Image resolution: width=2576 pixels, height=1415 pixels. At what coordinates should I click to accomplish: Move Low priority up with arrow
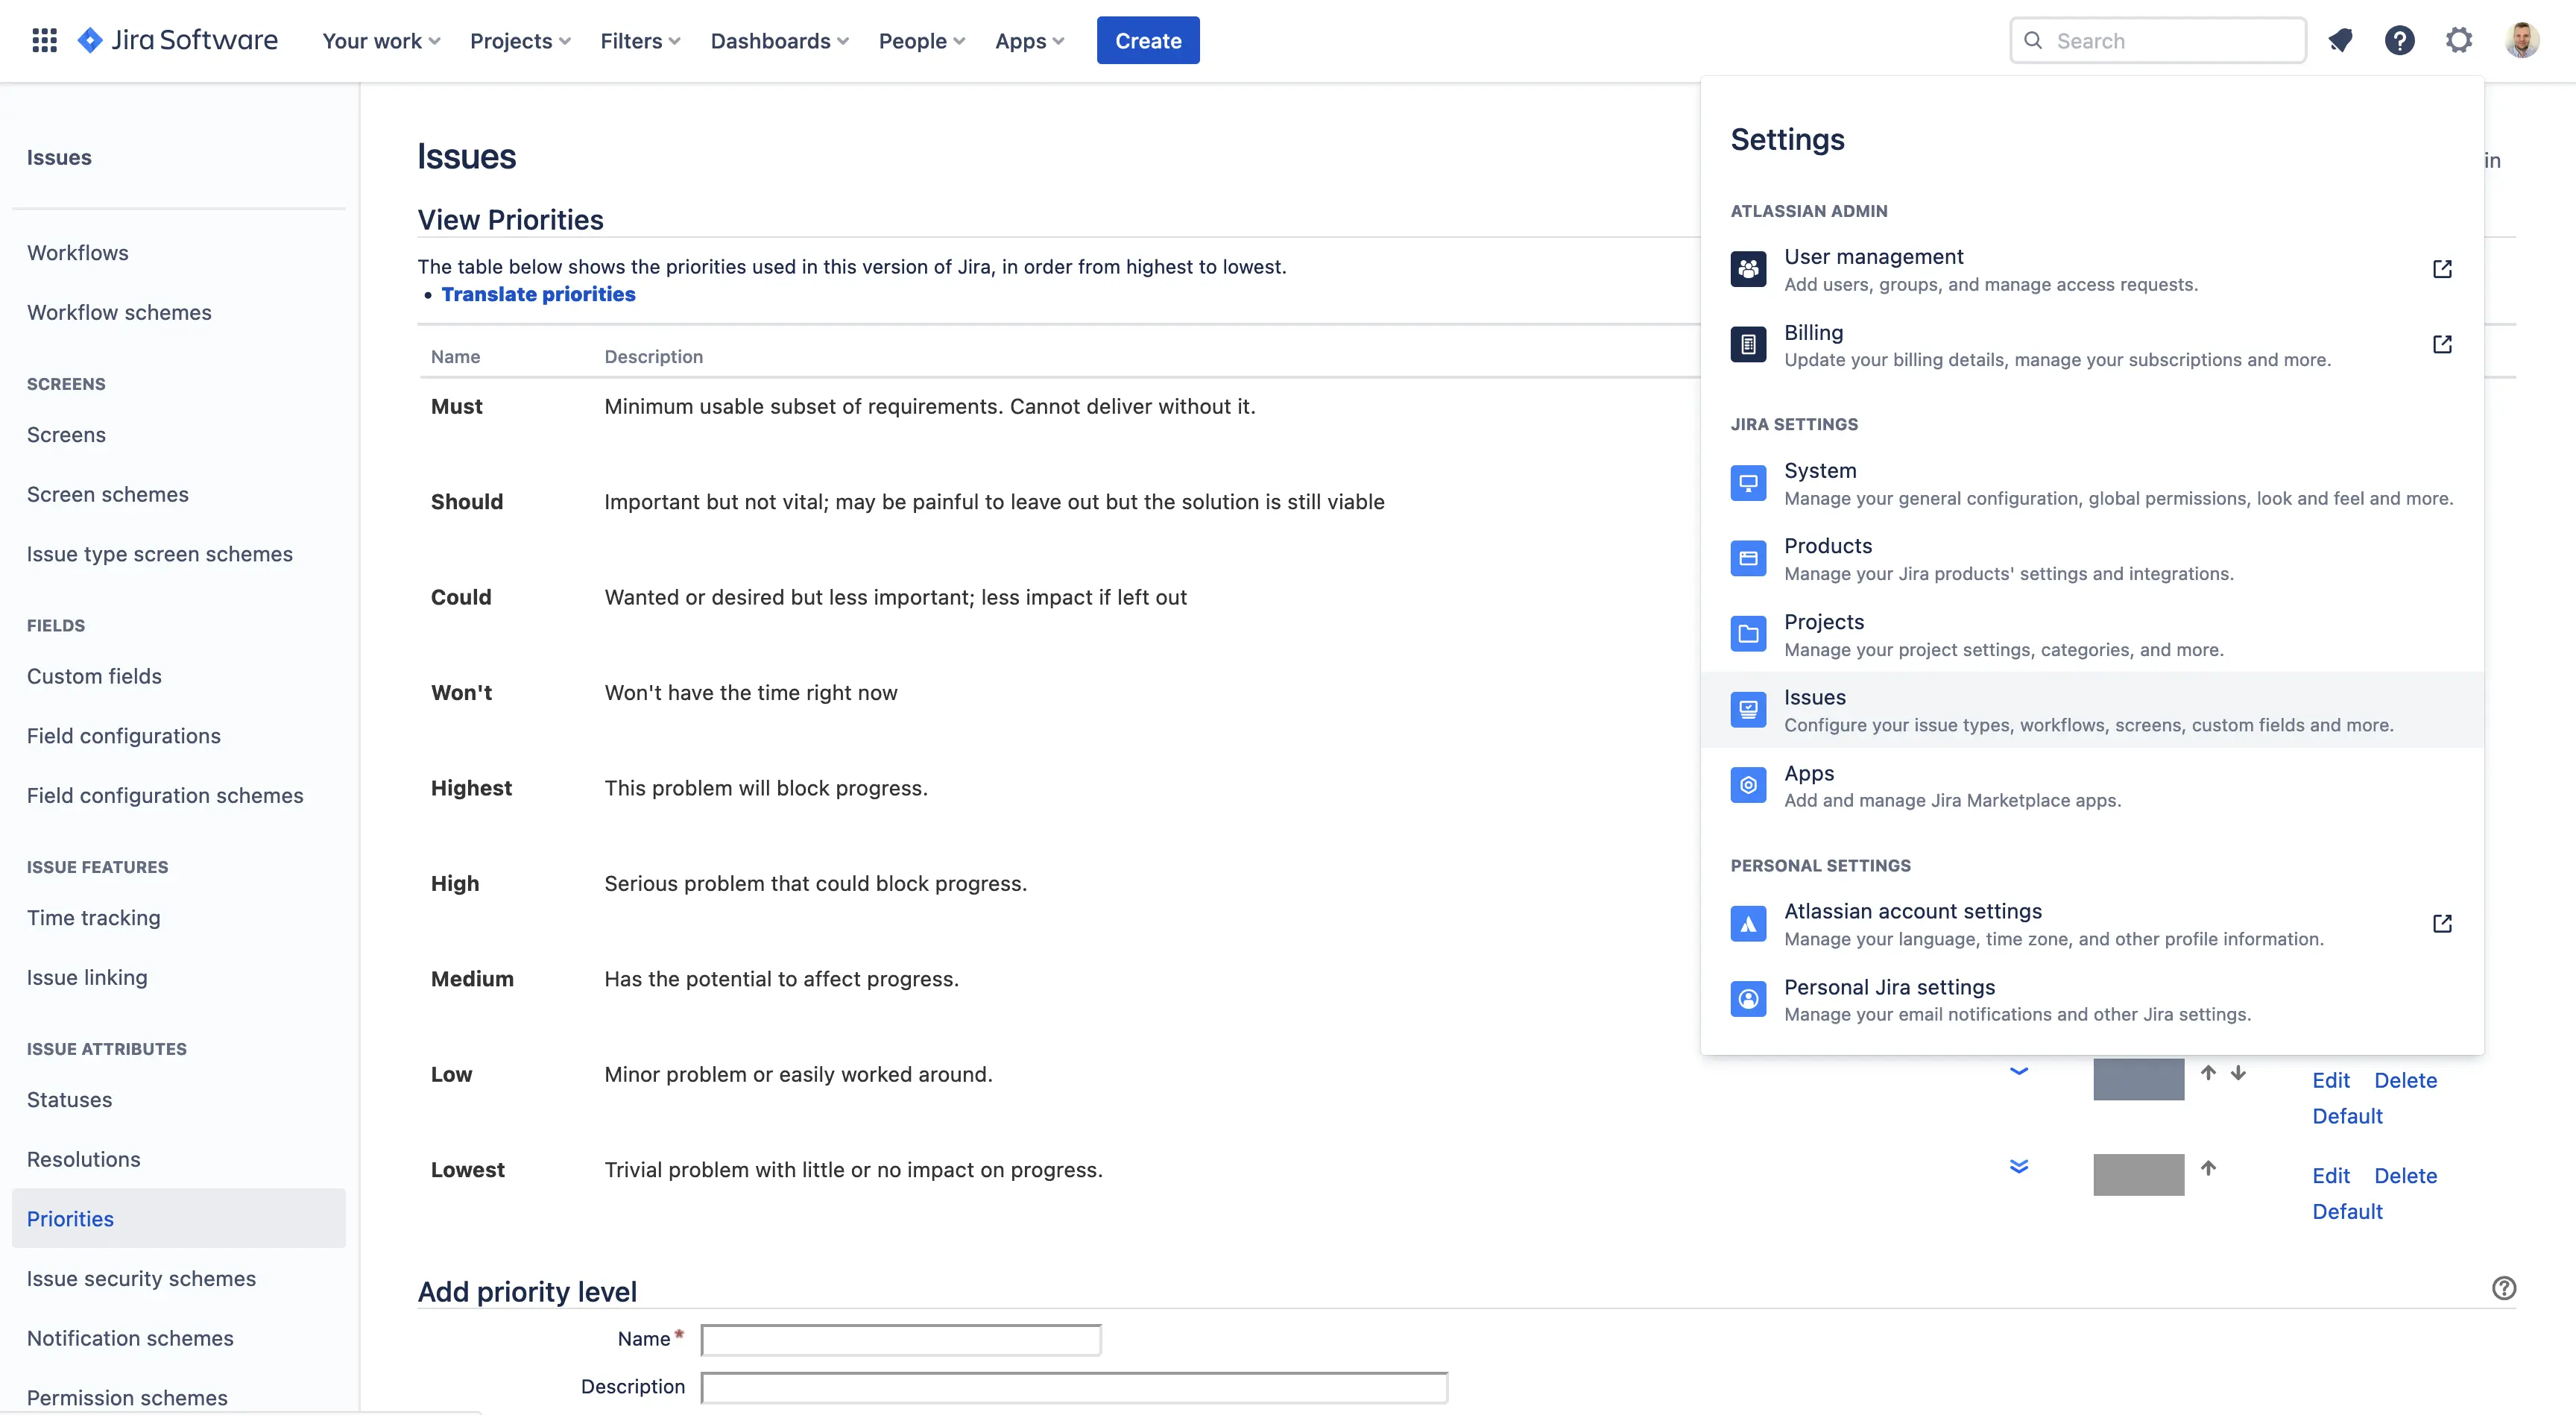pos(2208,1072)
